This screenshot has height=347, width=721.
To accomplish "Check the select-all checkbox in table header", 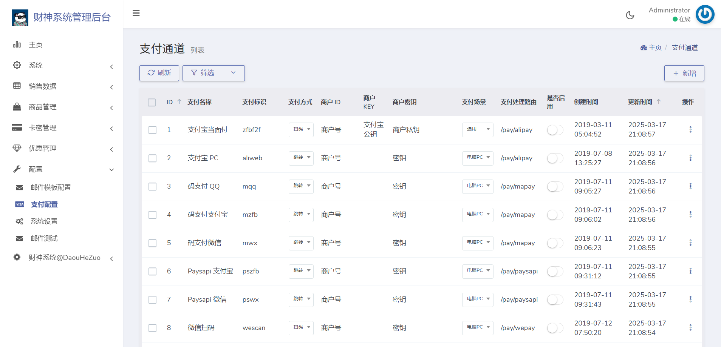I will (152, 102).
